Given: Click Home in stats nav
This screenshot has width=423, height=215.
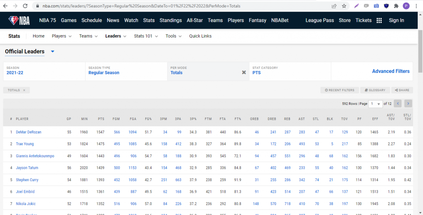Looking at the screenshot, I should click(38, 36).
